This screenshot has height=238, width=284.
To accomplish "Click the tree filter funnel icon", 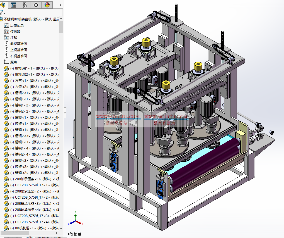I will click(x=2, y=12).
